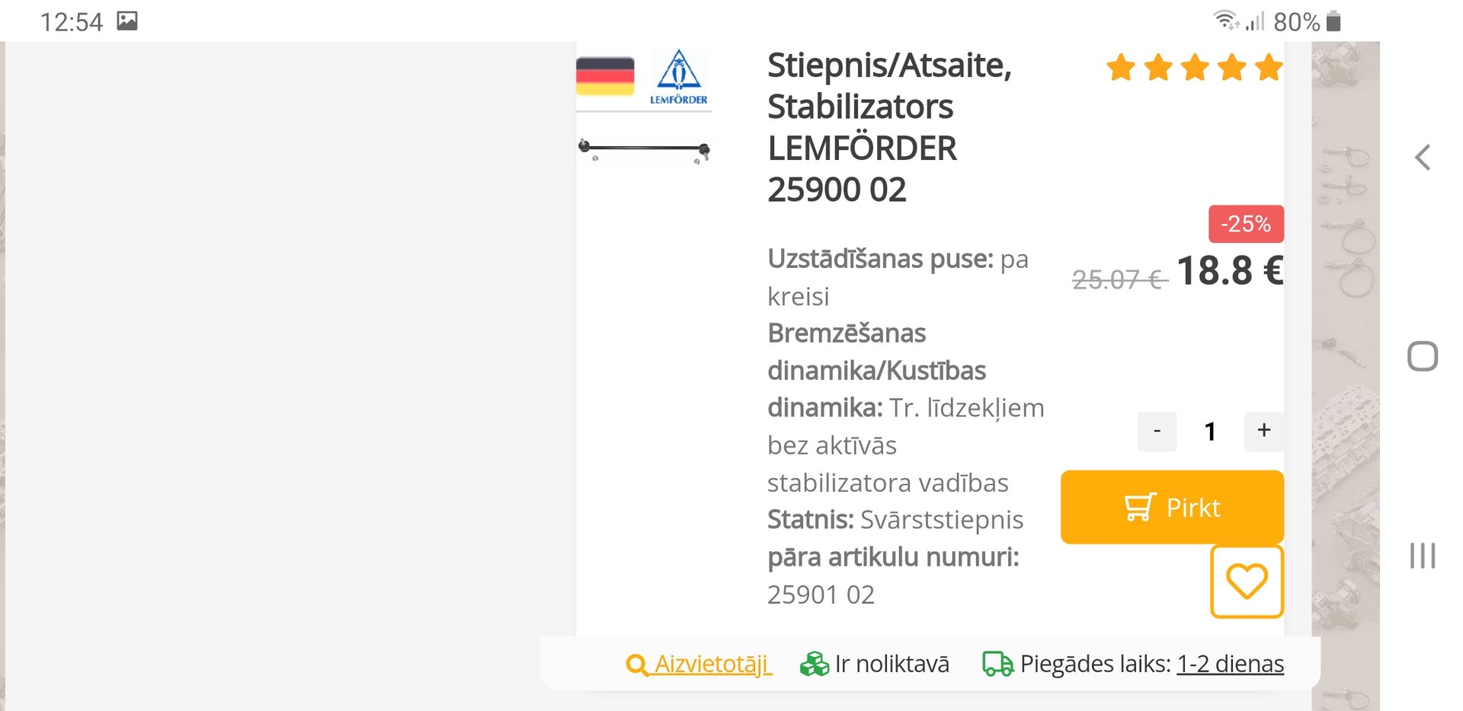Open Android recent apps button
Screen dimensions: 1463x711
pos(1422,556)
